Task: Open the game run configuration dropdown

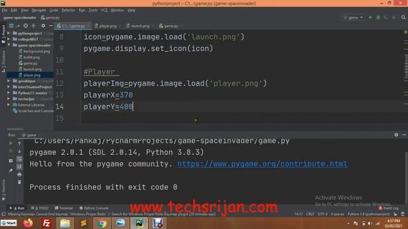Action: 353,17
